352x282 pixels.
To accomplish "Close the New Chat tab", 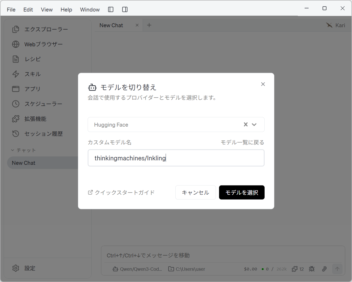I will [x=137, y=25].
